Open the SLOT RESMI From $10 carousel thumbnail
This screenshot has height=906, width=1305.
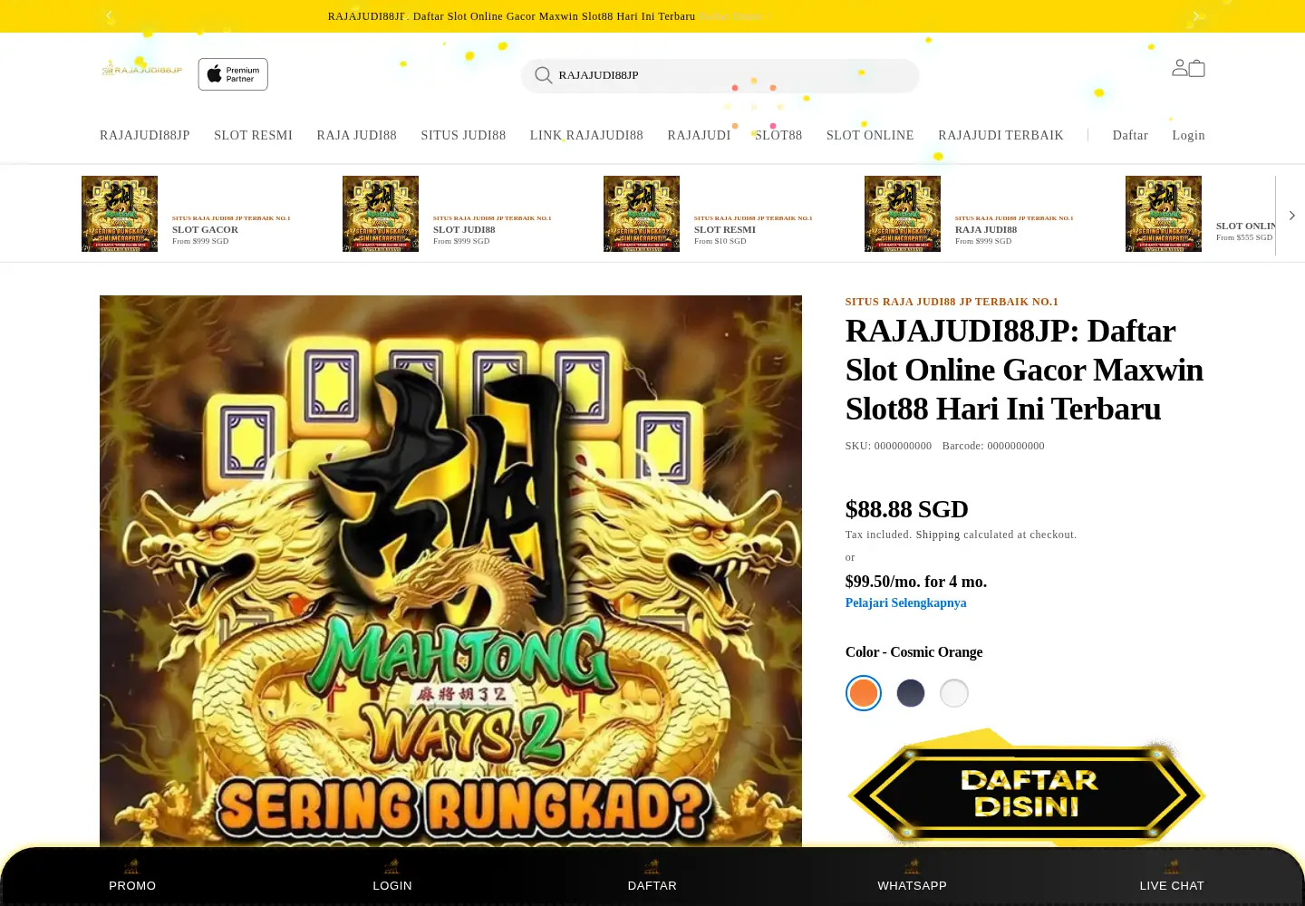(x=642, y=214)
